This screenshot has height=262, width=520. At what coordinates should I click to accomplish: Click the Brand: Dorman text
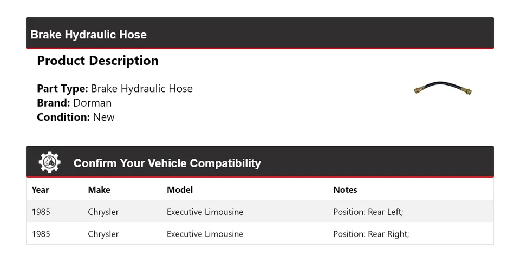click(74, 103)
